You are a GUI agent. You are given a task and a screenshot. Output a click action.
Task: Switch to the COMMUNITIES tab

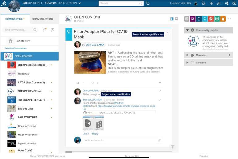[x=15, y=19]
